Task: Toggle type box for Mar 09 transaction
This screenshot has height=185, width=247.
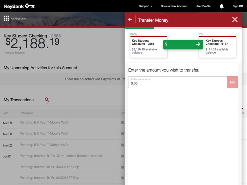Action: (x=123, y=123)
